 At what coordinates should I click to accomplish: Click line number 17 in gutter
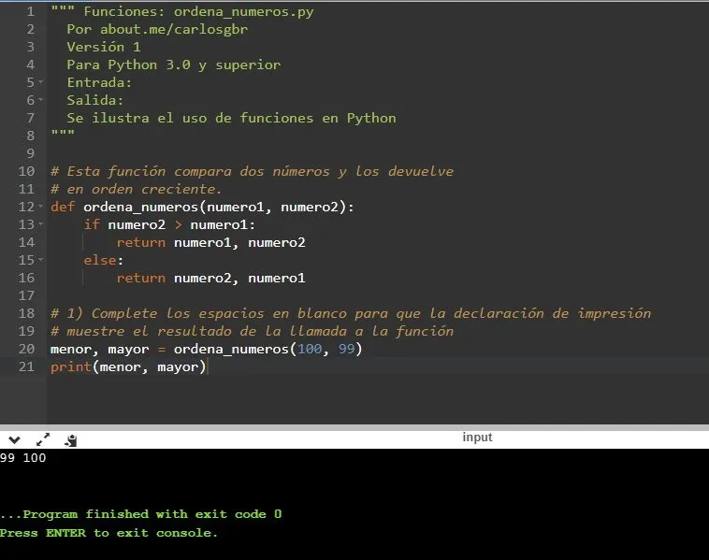pyautogui.click(x=27, y=295)
